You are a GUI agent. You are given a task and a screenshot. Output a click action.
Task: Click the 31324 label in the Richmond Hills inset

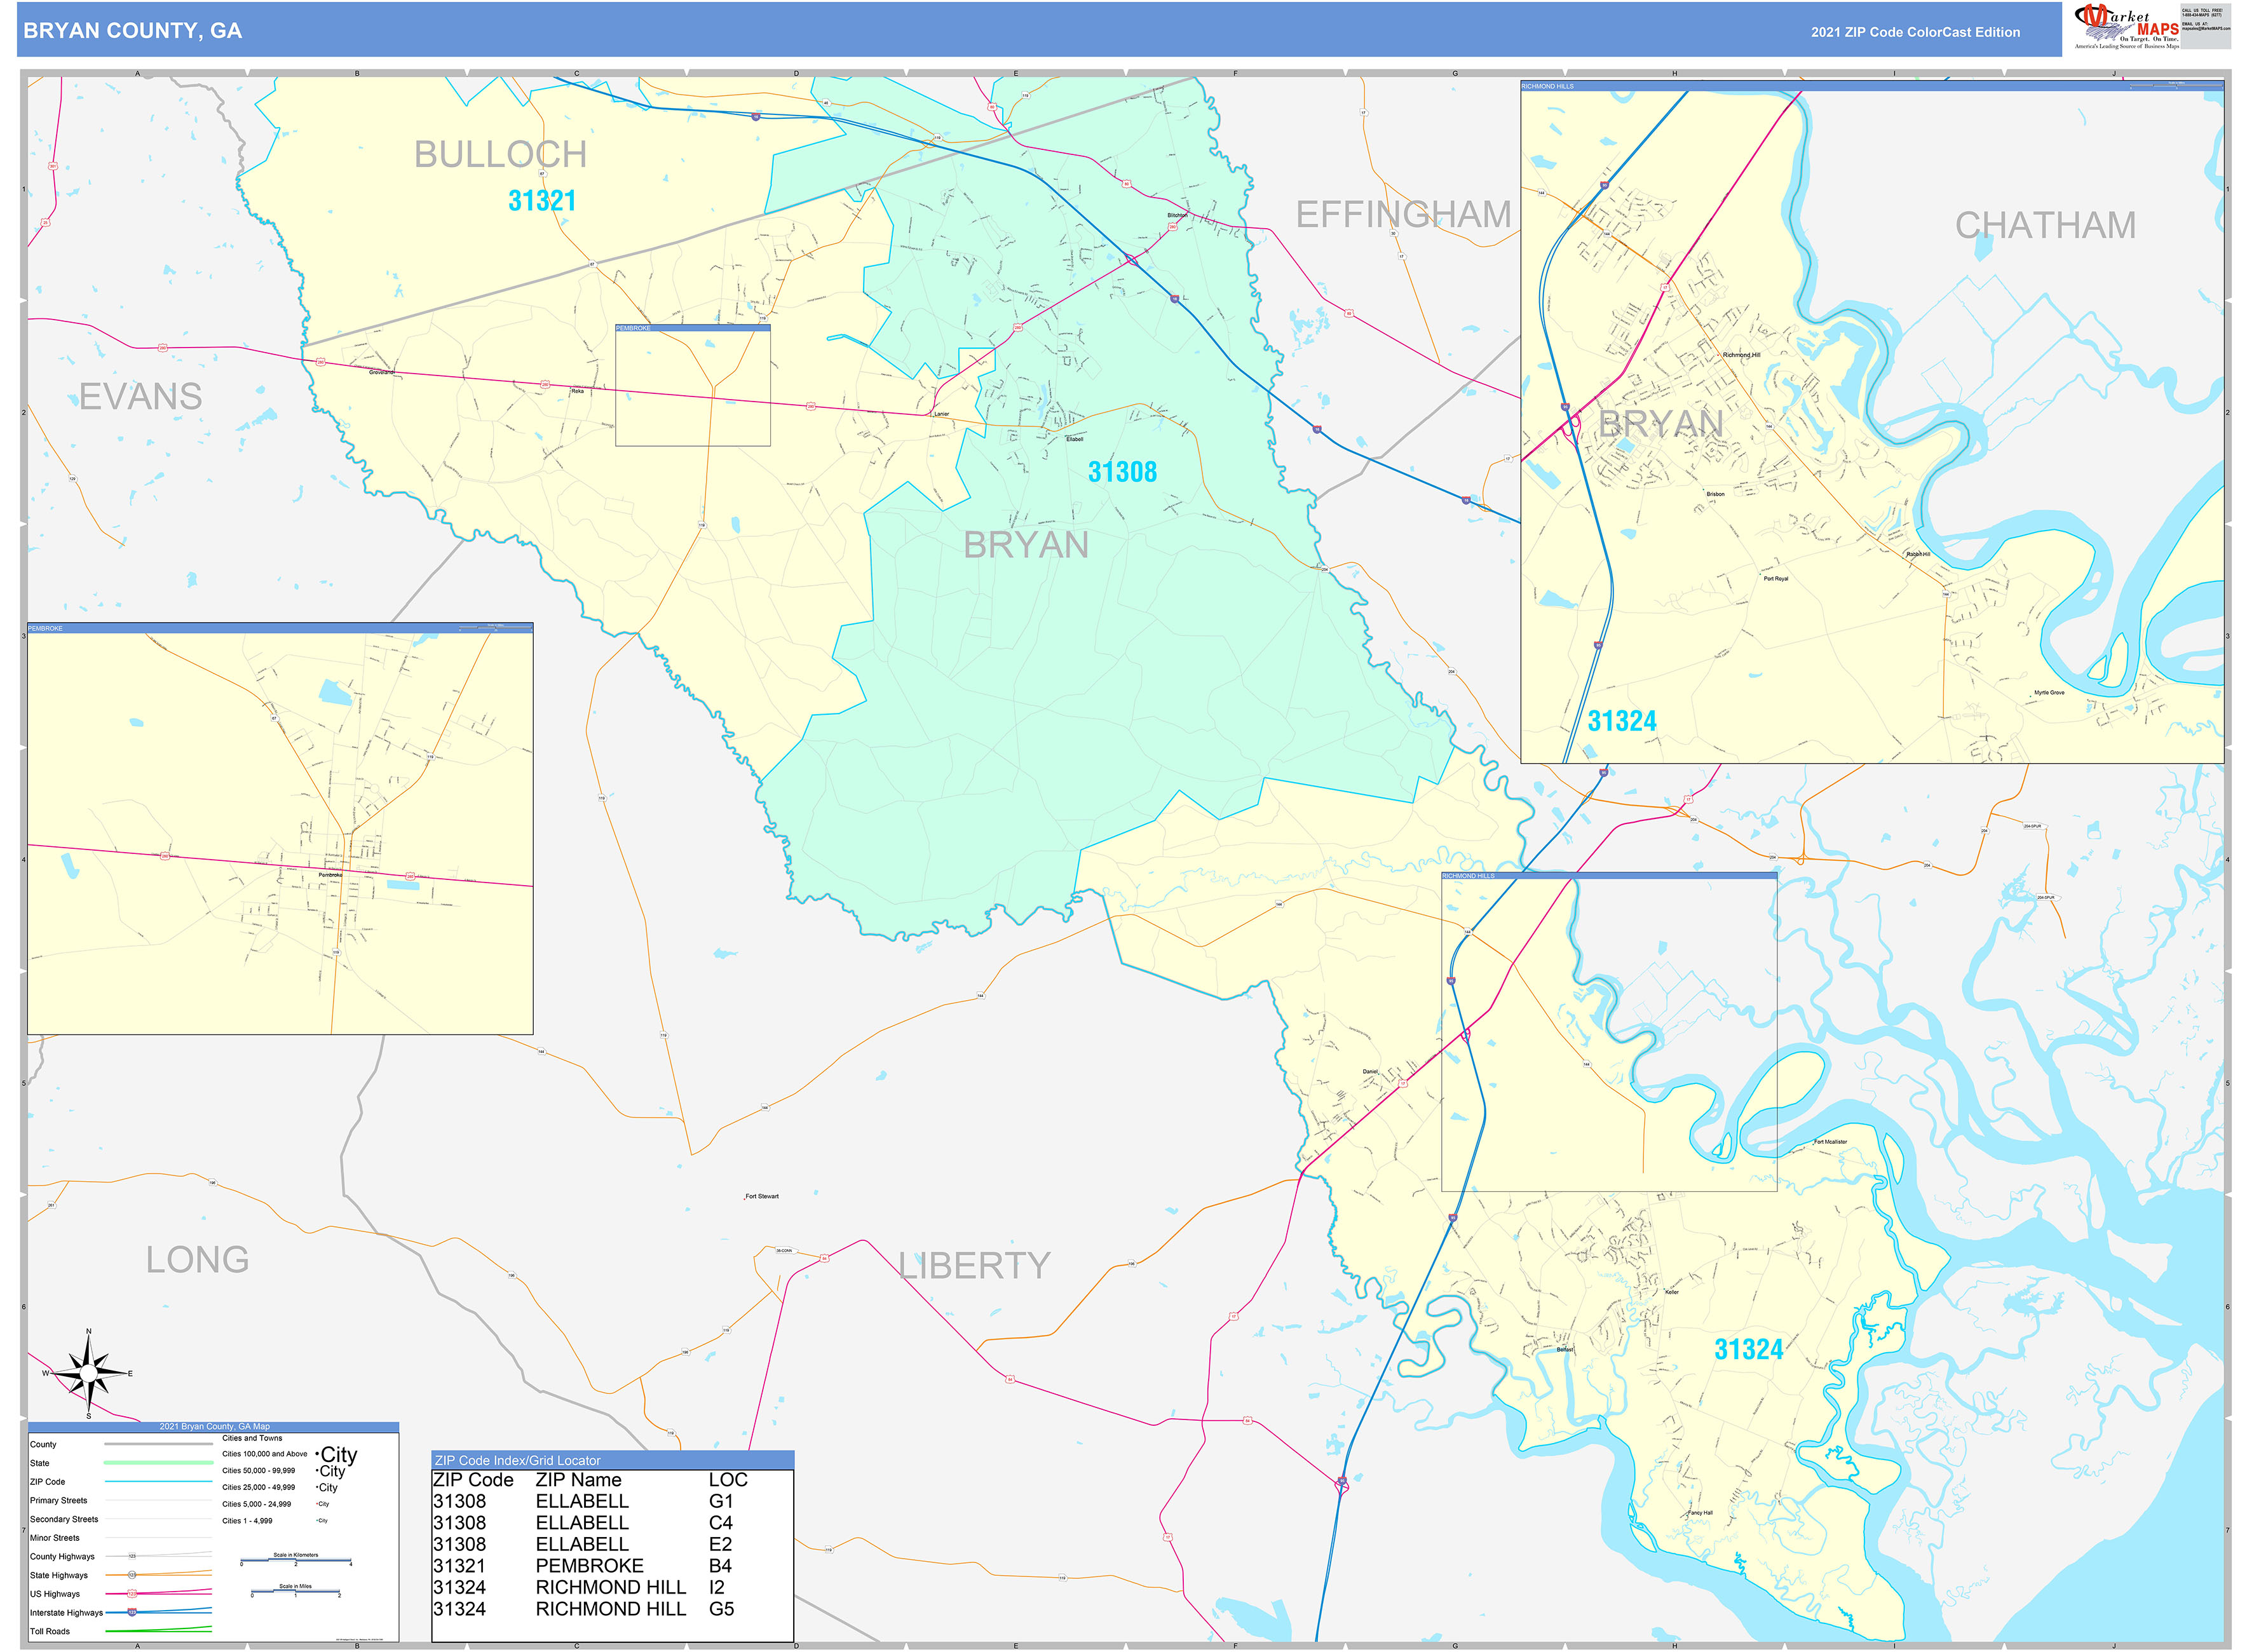(1622, 721)
